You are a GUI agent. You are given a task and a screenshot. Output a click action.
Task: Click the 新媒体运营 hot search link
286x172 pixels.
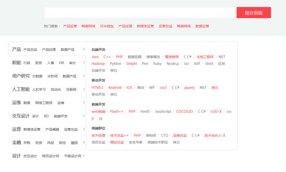tap(145, 26)
